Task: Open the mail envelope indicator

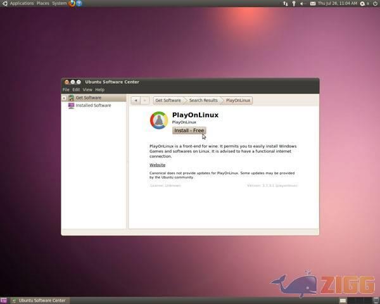Action: coord(313,3)
